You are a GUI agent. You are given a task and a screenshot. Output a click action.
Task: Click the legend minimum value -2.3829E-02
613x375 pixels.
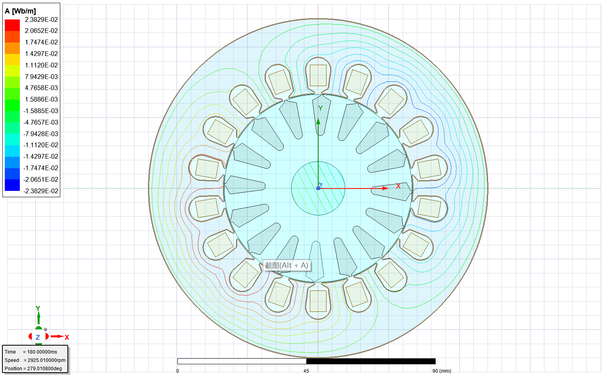pyautogui.click(x=40, y=191)
